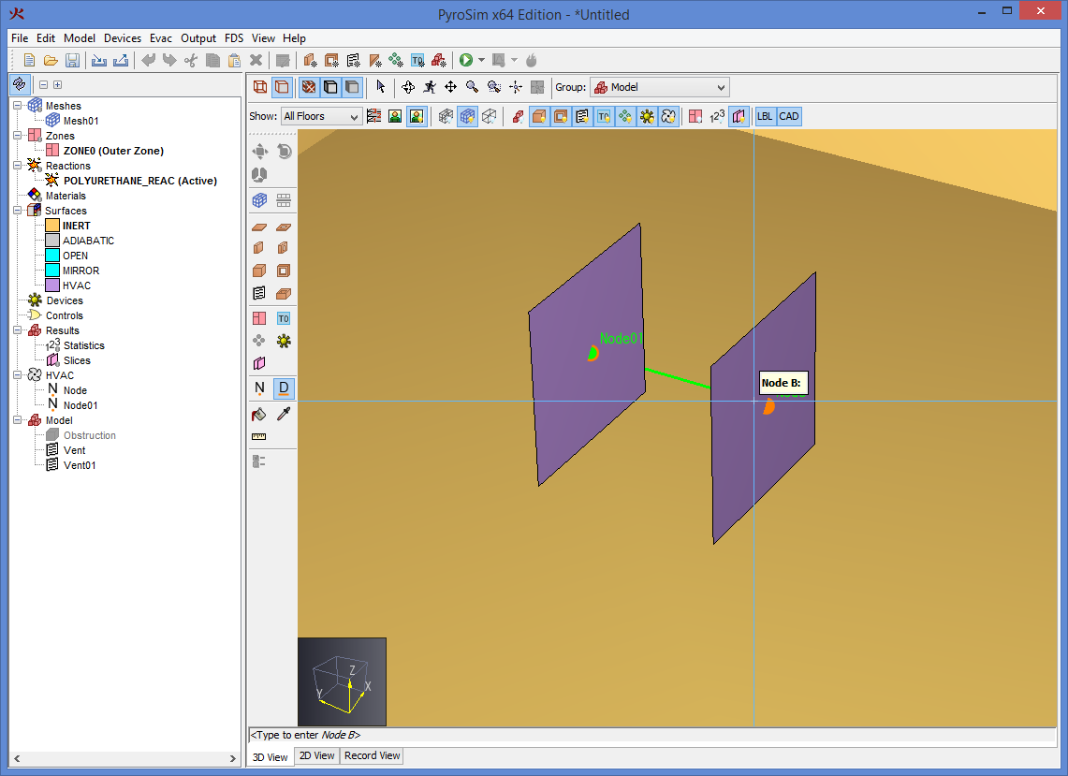Select the arrow Select/Manipulate tool

tap(380, 86)
